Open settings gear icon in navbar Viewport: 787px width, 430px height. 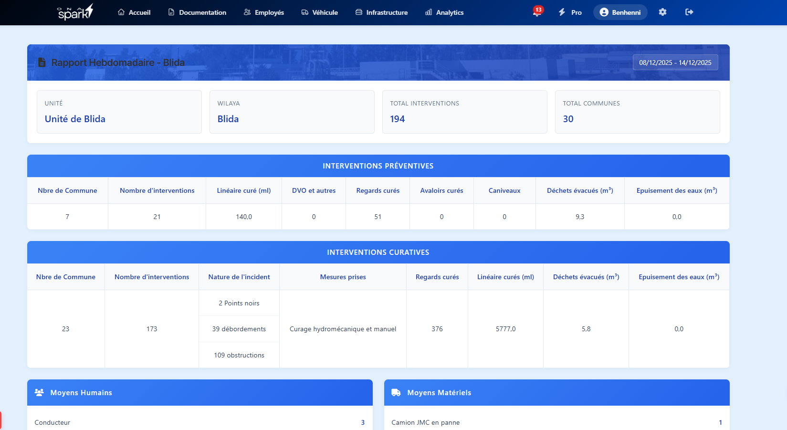(662, 12)
